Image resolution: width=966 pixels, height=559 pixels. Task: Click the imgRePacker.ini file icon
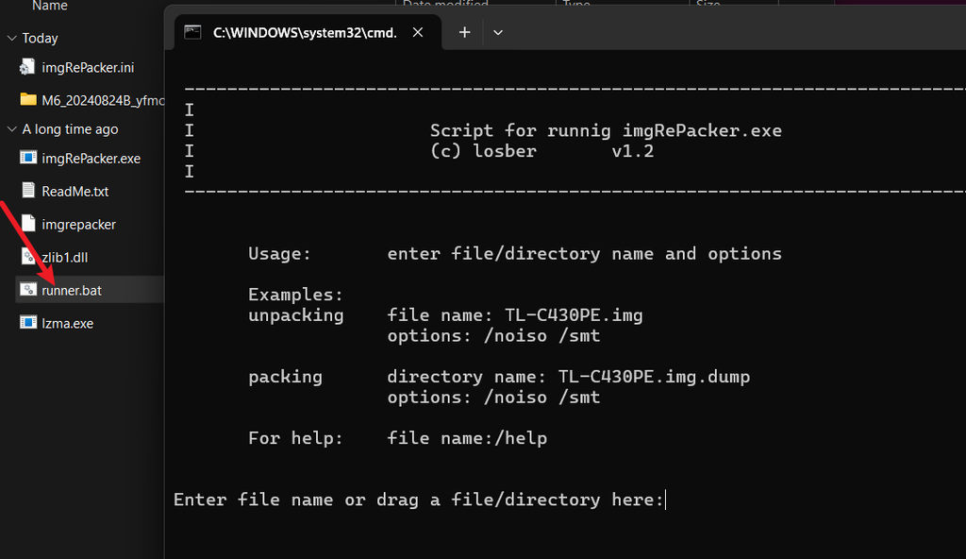27,68
